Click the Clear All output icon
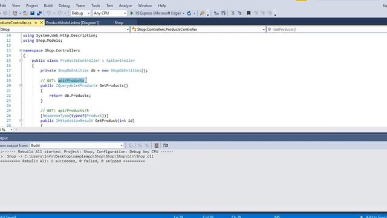The image size is (387, 218). click(156, 145)
